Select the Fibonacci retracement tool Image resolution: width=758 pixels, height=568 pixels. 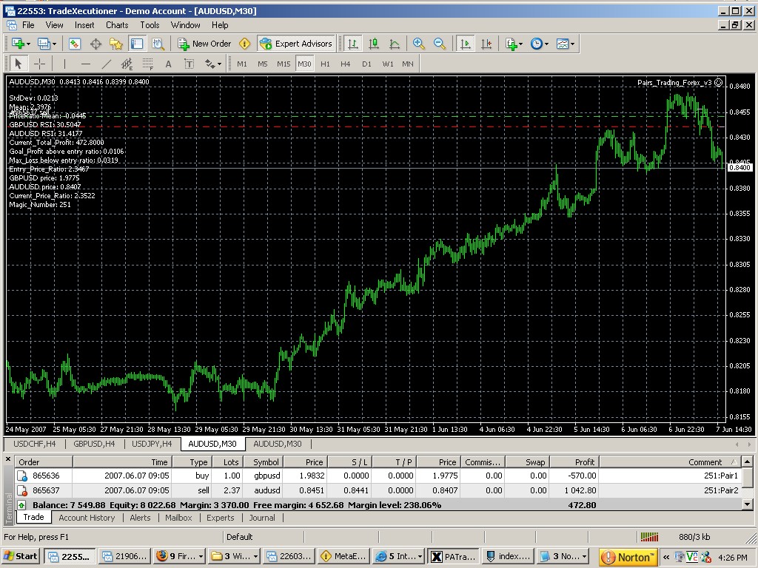click(147, 64)
